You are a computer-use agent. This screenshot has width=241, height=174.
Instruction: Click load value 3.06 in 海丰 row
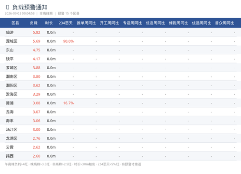(x=37, y=121)
